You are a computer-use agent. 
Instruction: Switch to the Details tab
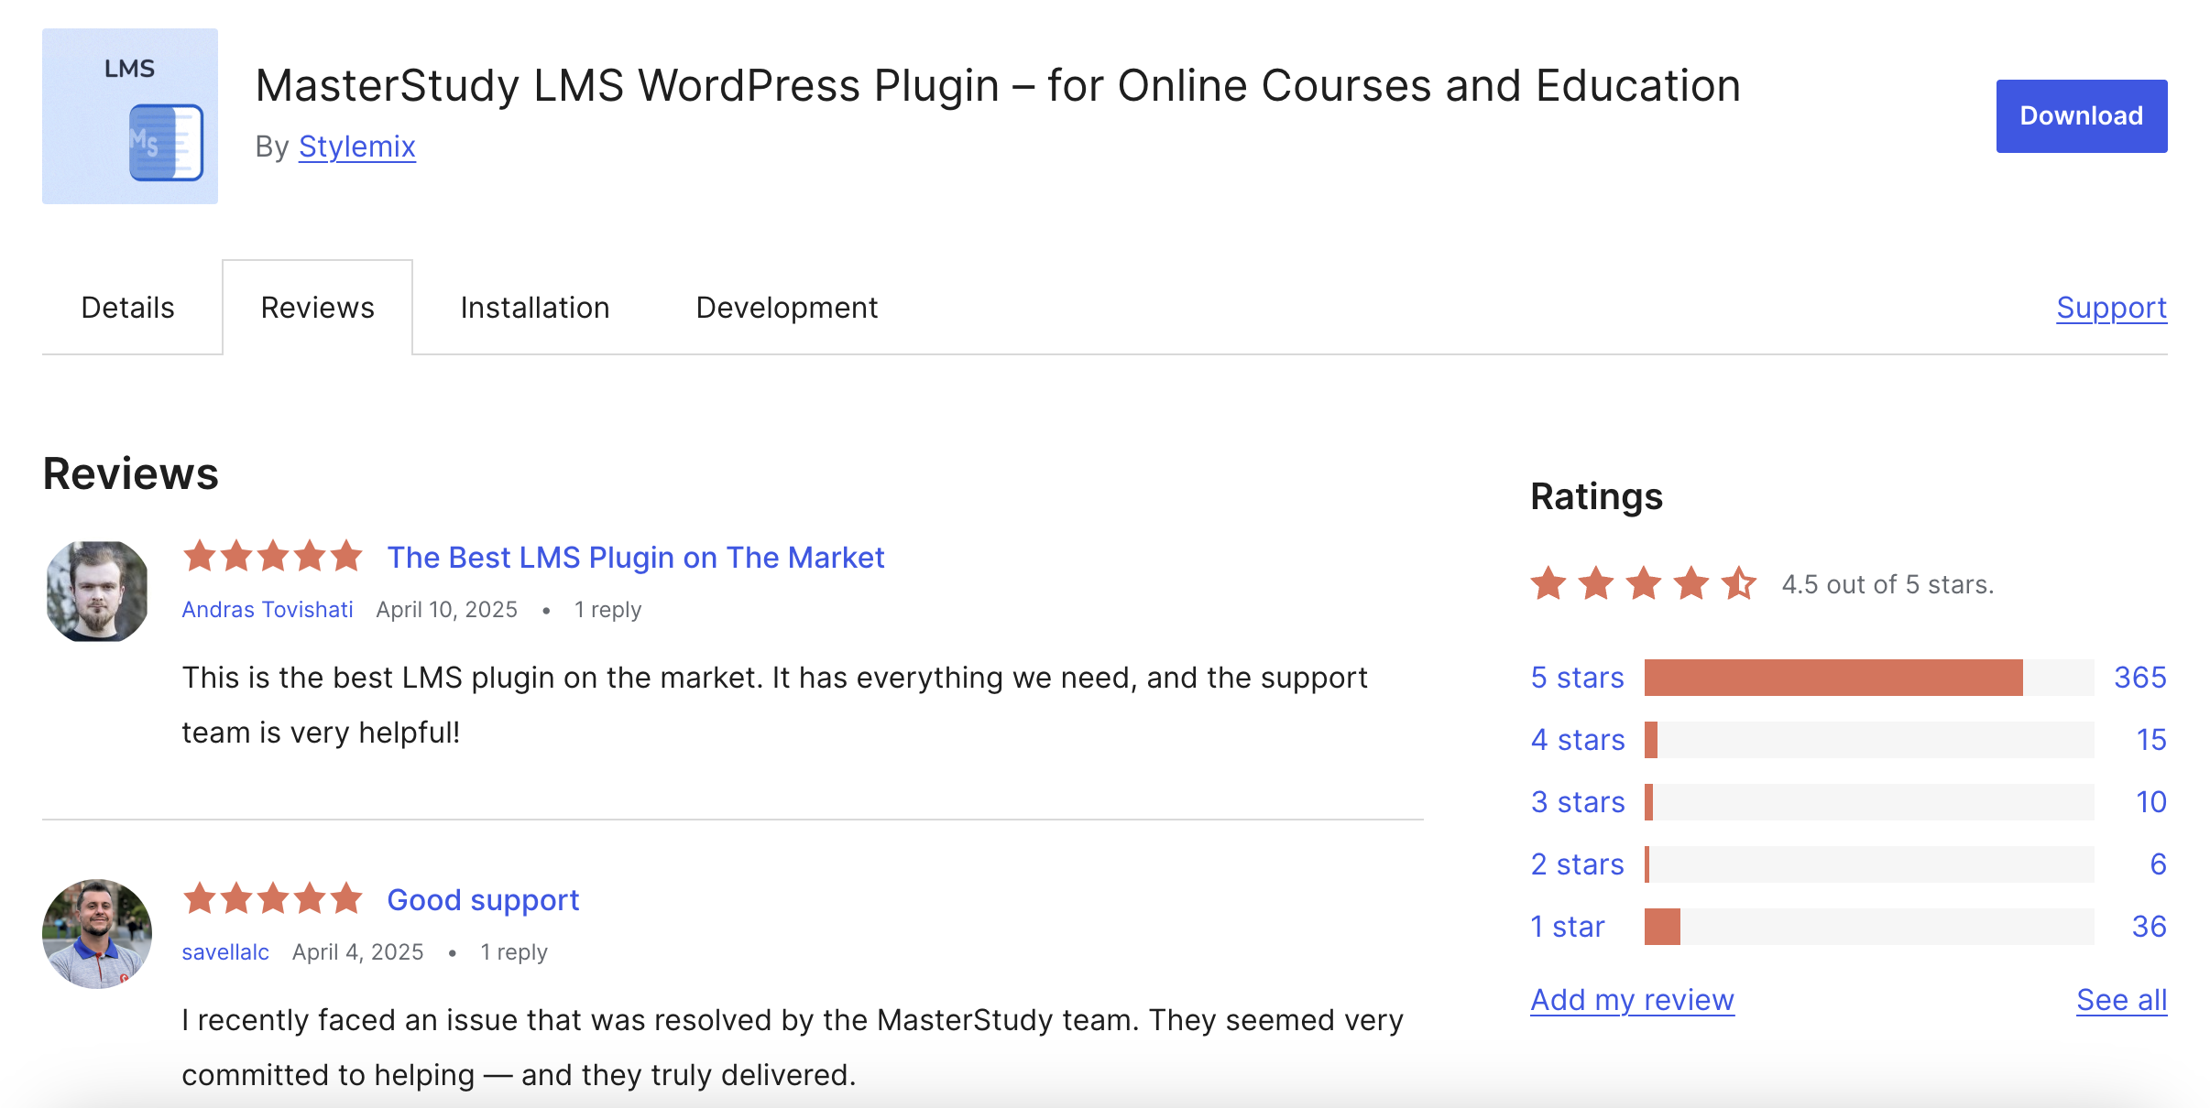[127, 308]
